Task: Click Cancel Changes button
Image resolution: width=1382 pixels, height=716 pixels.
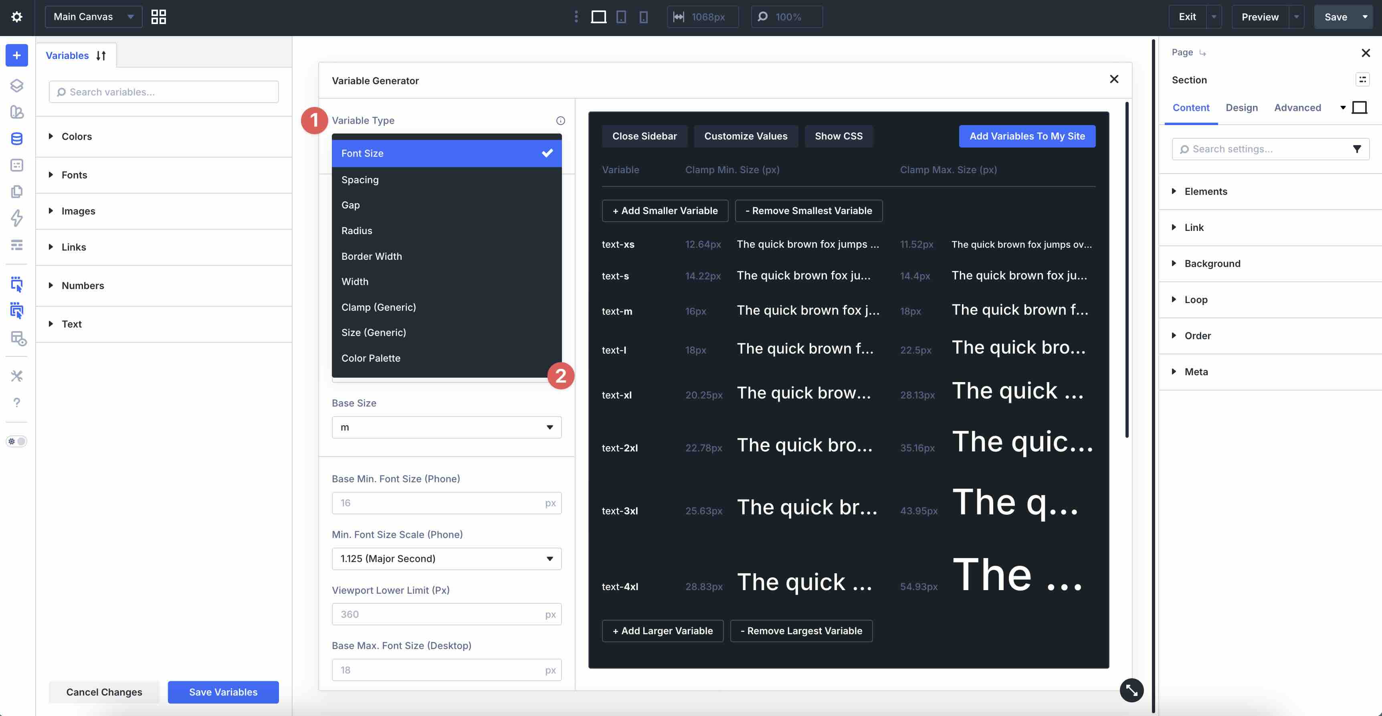Action: [x=104, y=692]
